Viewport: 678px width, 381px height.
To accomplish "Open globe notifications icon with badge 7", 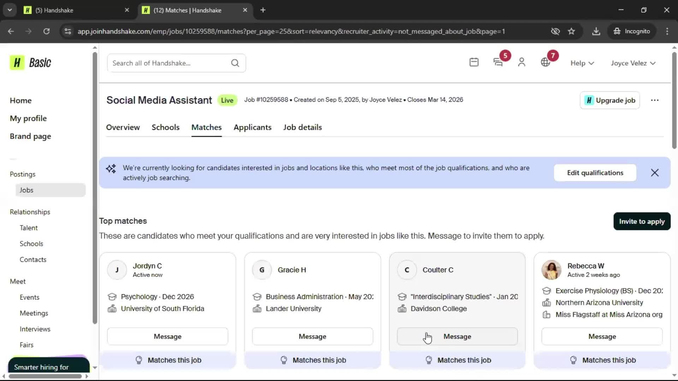I will click(x=545, y=62).
